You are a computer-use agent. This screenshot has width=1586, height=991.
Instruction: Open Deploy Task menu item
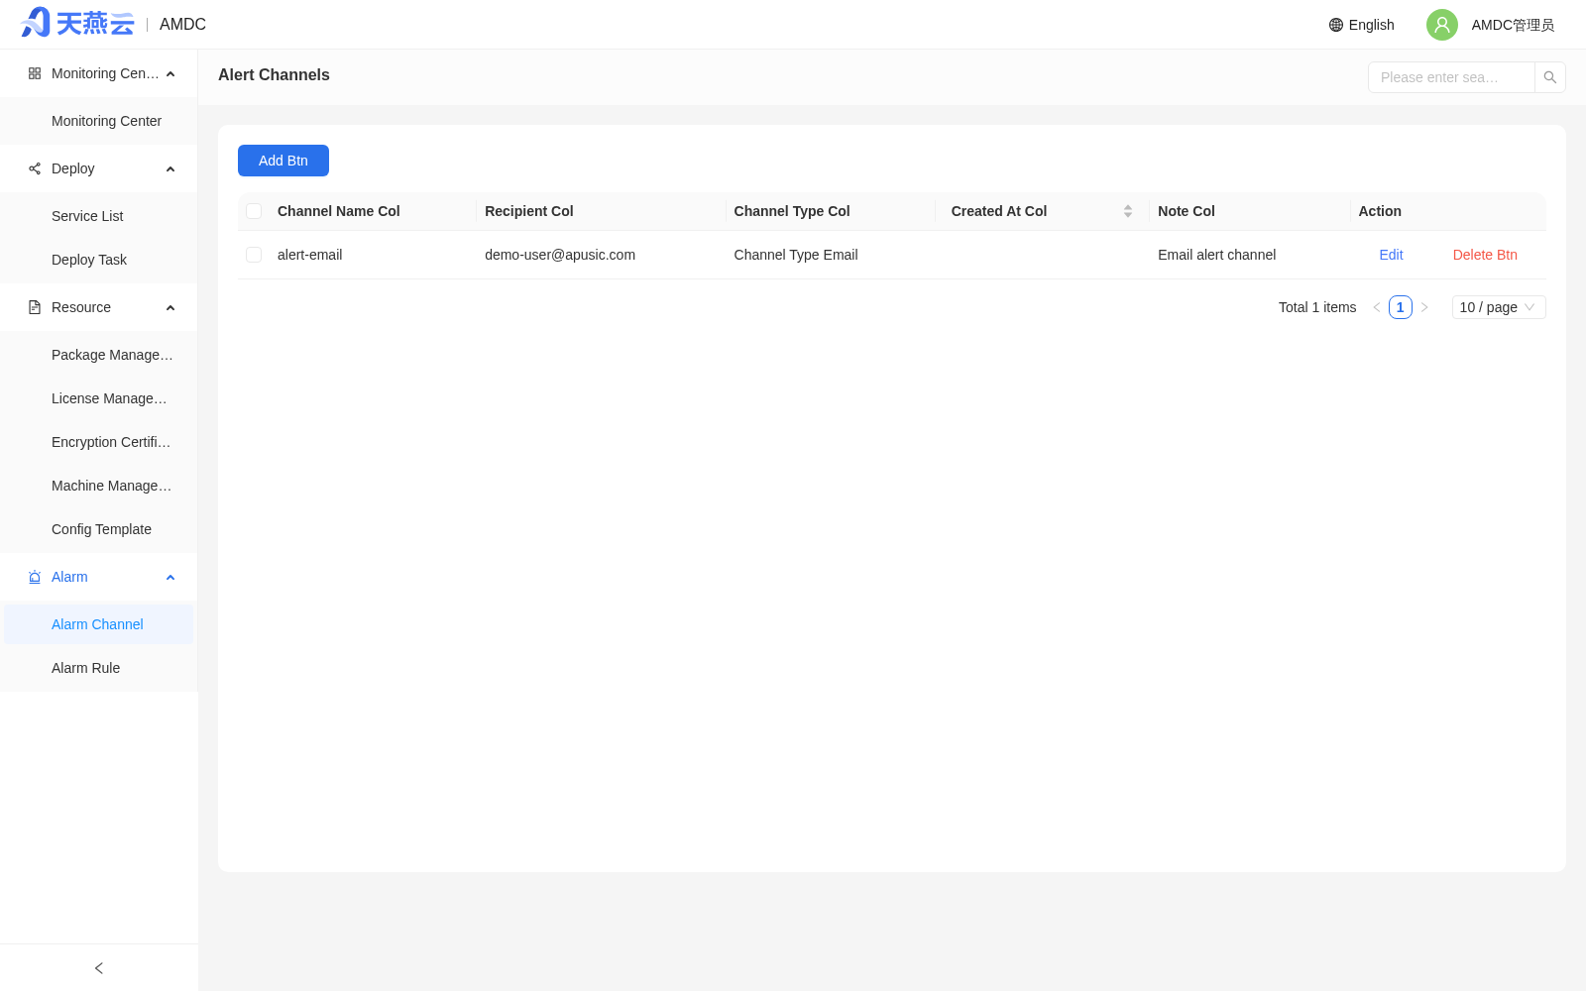[99, 260]
